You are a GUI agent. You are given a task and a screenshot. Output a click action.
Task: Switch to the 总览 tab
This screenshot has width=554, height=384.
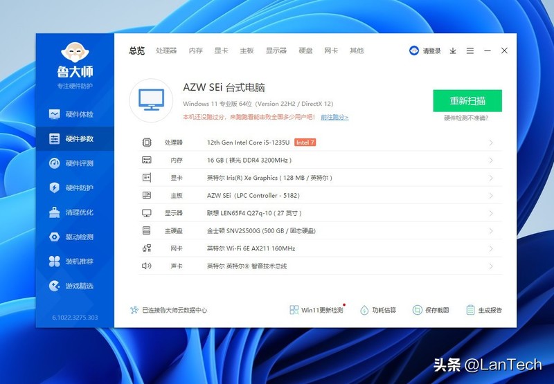pos(136,51)
